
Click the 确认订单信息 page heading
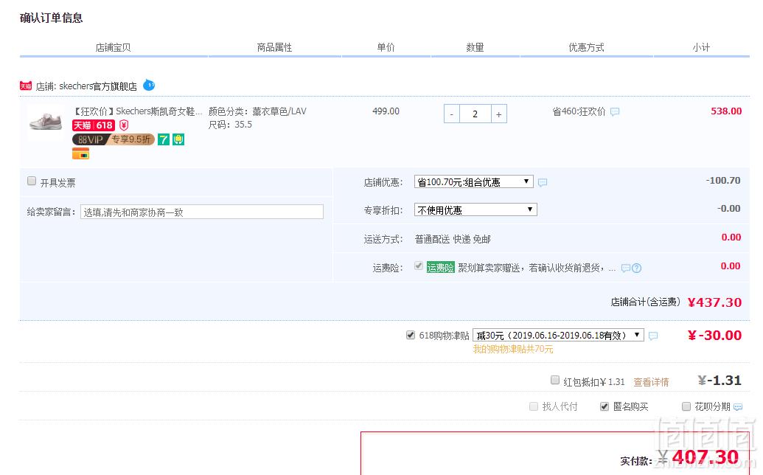(x=51, y=18)
